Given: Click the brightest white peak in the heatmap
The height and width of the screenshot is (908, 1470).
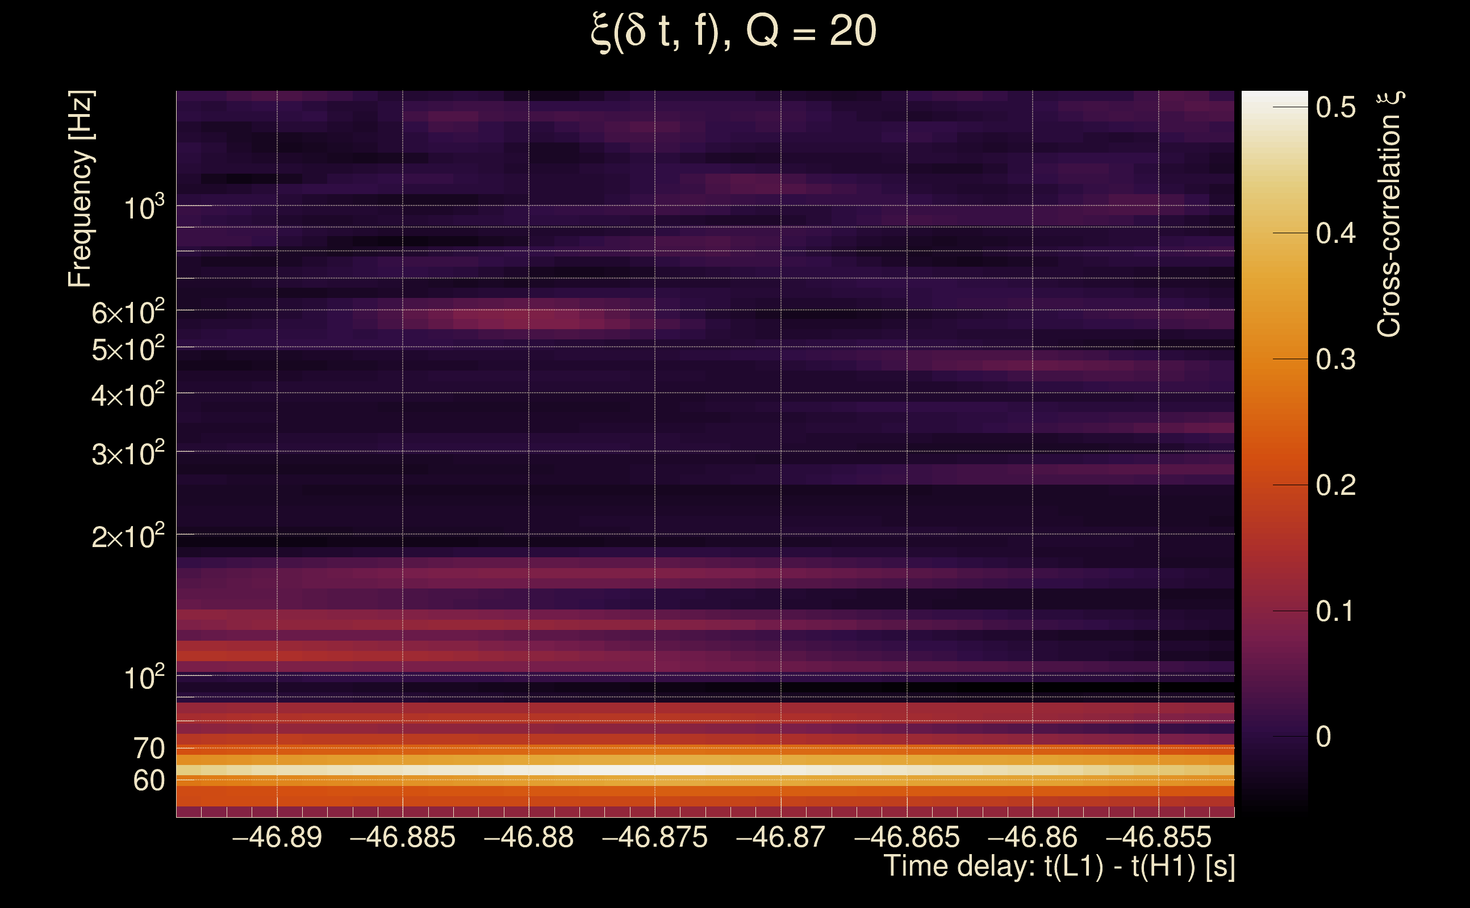Looking at the screenshot, I should (x=667, y=770).
